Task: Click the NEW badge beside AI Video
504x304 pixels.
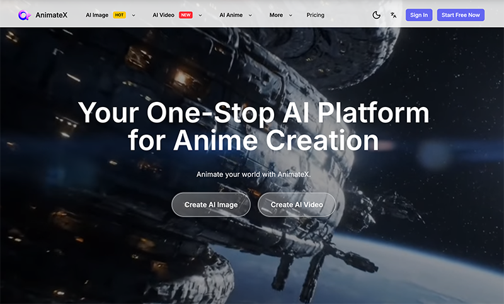Action: (x=186, y=15)
